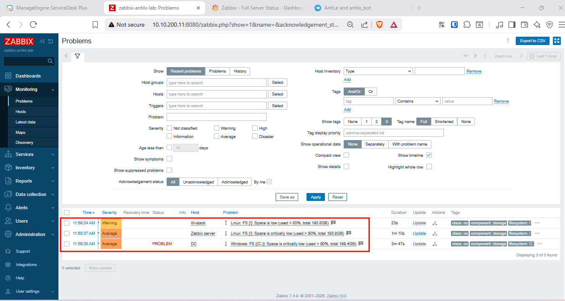This screenshot has width=565, height=301.
Task: Disable the Show timeline checkbox
Action: (429, 156)
